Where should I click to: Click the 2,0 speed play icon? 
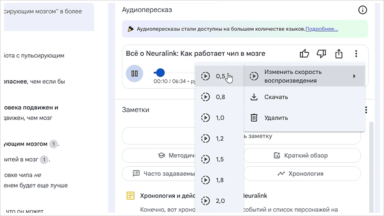[x=206, y=201]
